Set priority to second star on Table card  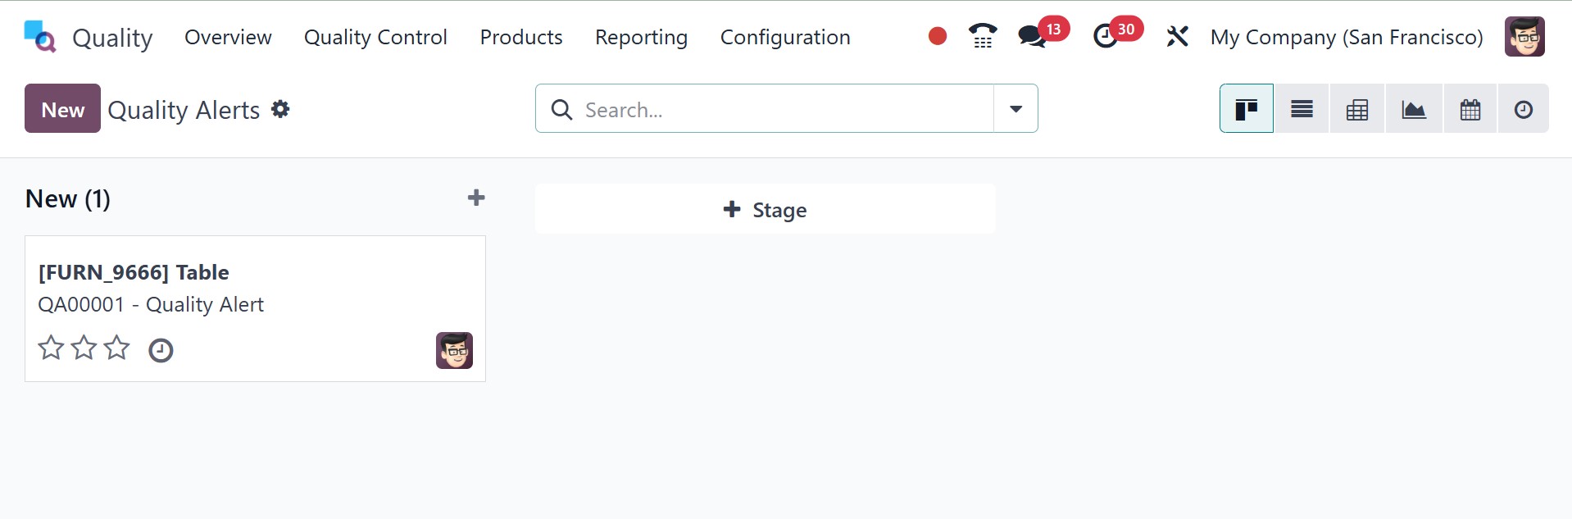tap(84, 348)
